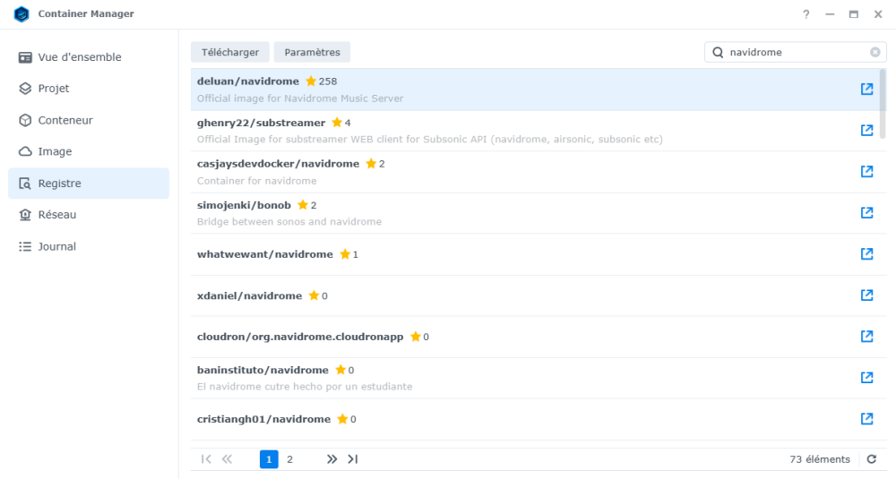The width and height of the screenshot is (896, 479).
Task: Switch to page 2 of results
Action: tap(289, 459)
